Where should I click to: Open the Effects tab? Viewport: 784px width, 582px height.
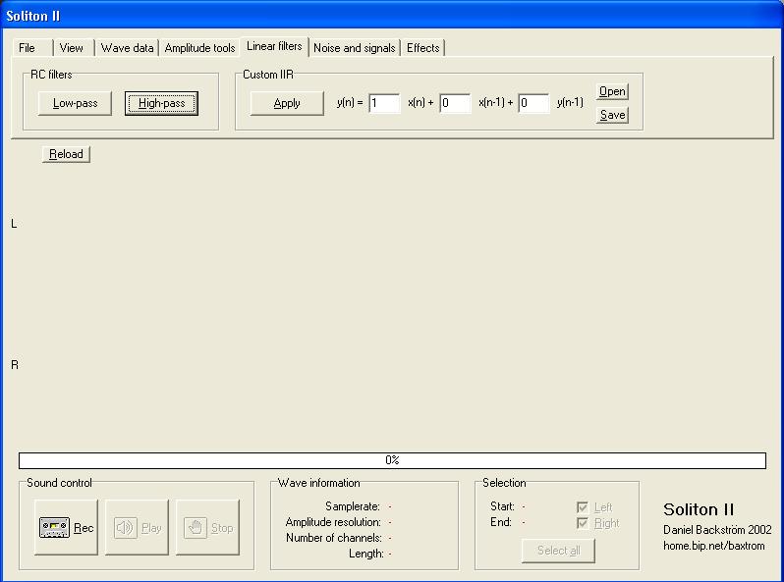click(x=423, y=48)
